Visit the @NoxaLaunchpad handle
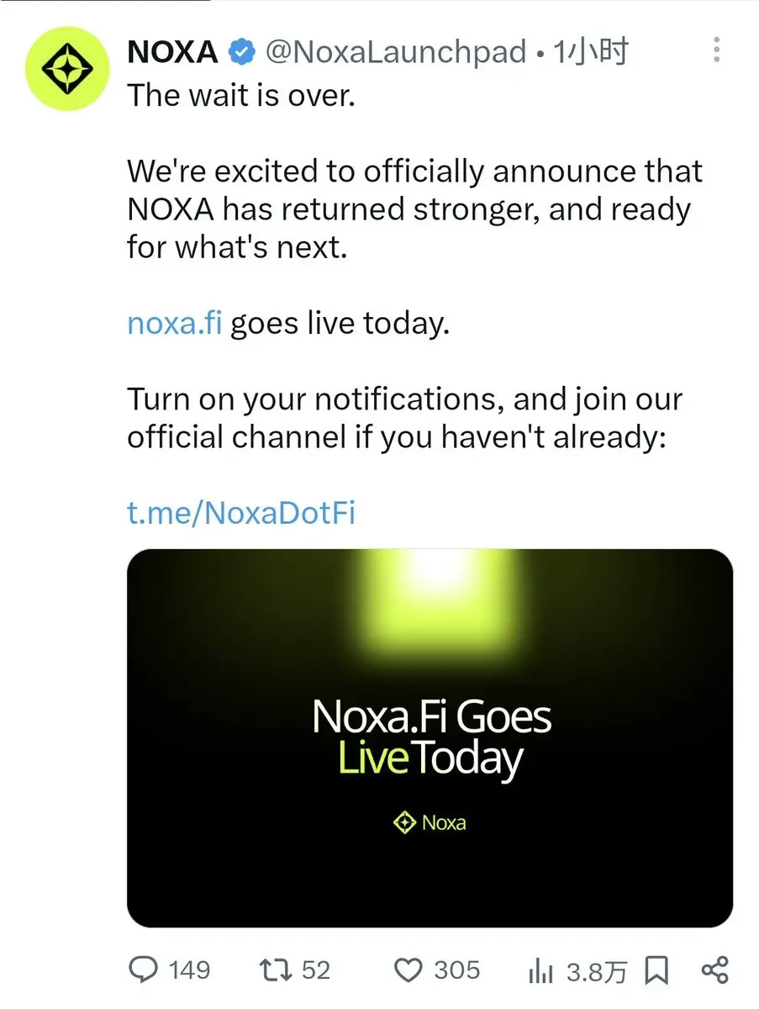This screenshot has width=759, height=1009. (396, 54)
